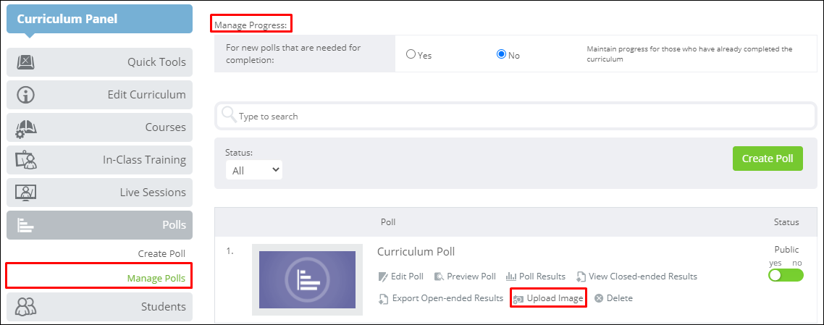Click the Students group icon
Image resolution: width=824 pixels, height=325 pixels.
tap(26, 307)
